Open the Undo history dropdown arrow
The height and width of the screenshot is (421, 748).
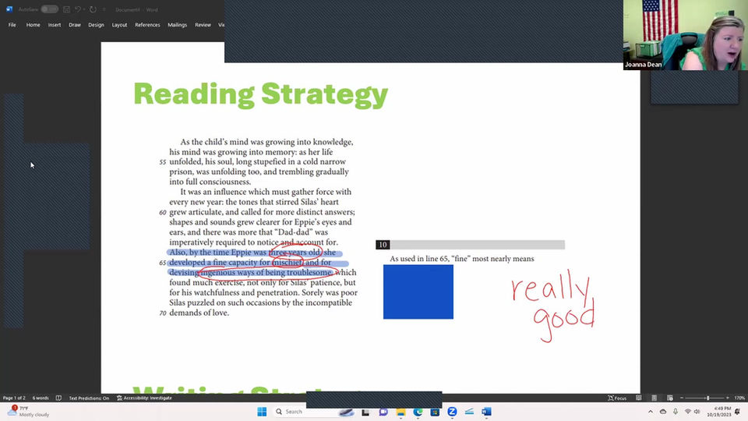(x=84, y=9)
